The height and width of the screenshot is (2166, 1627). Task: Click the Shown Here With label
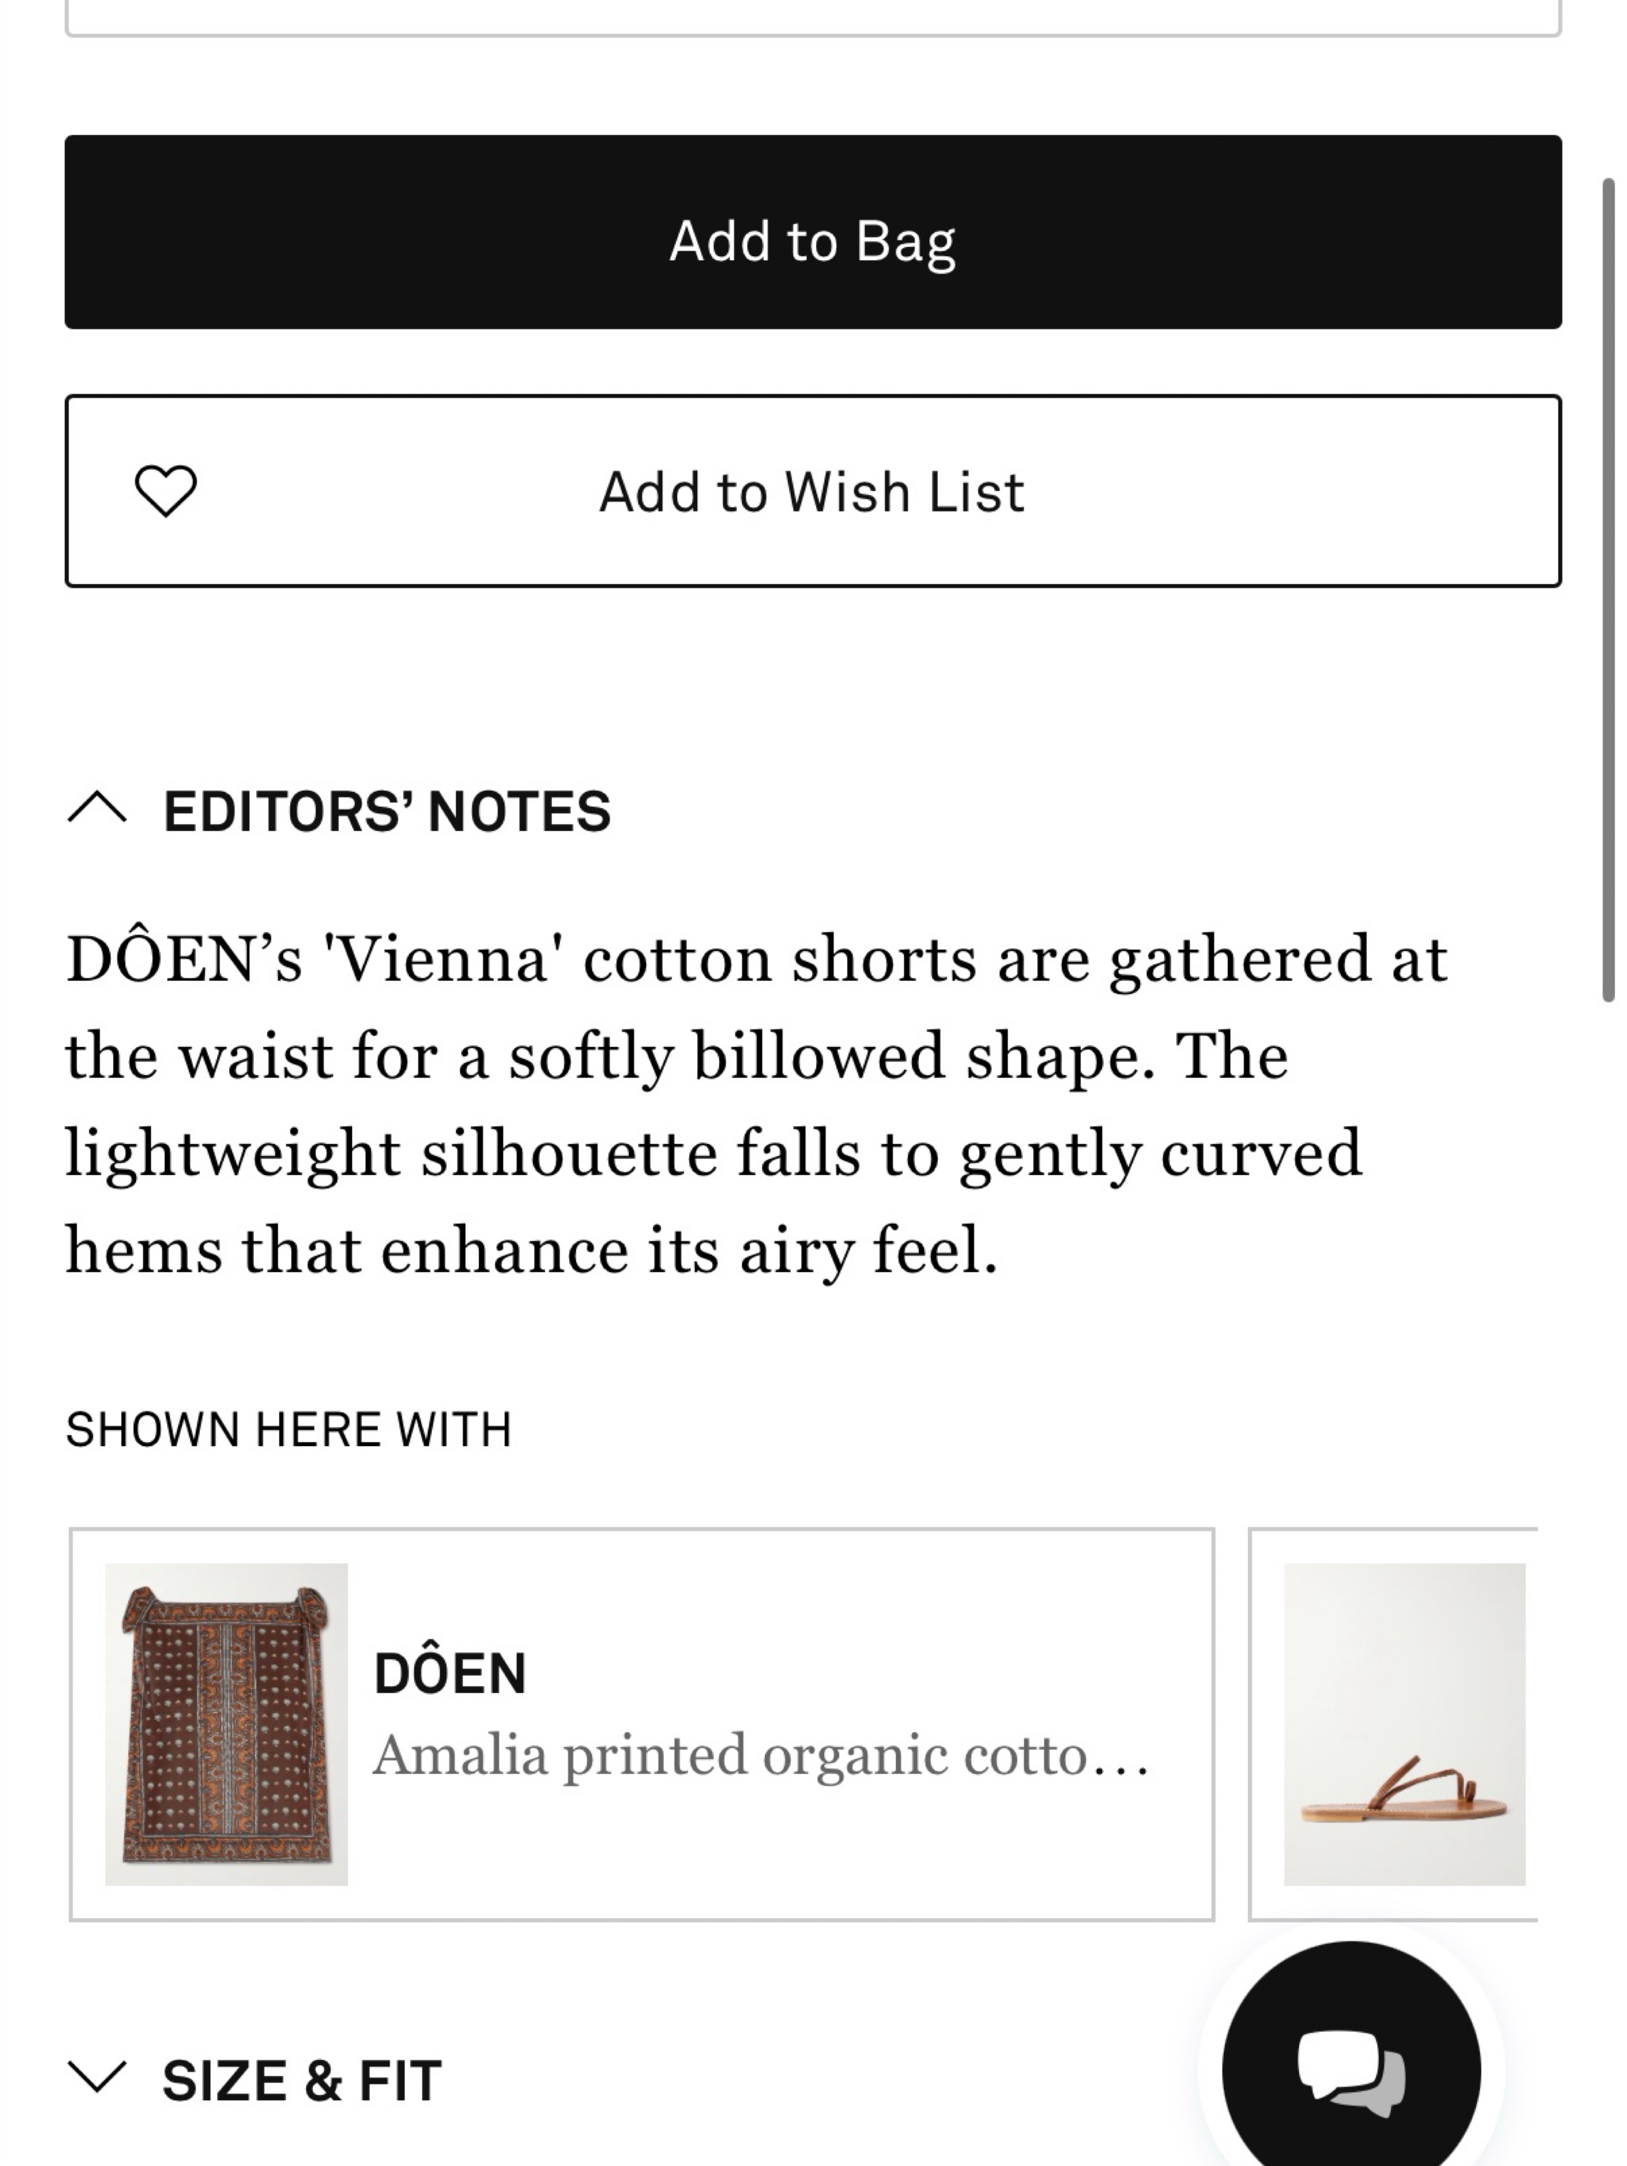(x=288, y=1429)
